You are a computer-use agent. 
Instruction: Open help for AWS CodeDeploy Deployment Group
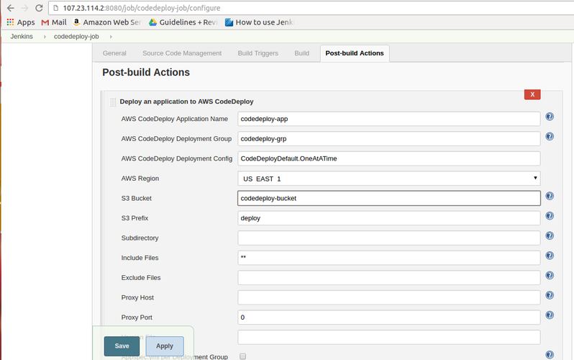pyautogui.click(x=550, y=136)
